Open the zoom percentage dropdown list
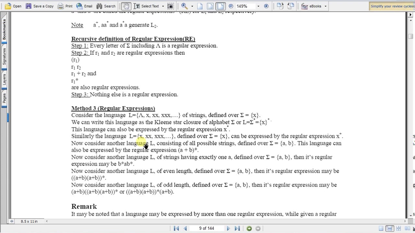Viewport: 415px width, 233px height. 258,6
